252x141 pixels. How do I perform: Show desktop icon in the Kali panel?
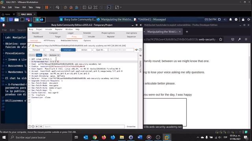[11, 20]
